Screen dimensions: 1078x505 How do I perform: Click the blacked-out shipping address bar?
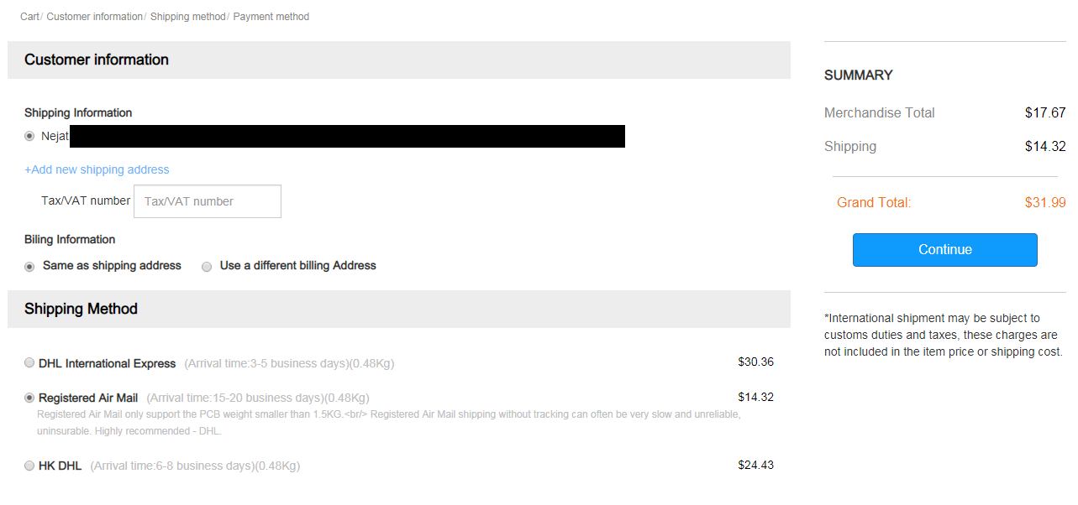coord(347,136)
